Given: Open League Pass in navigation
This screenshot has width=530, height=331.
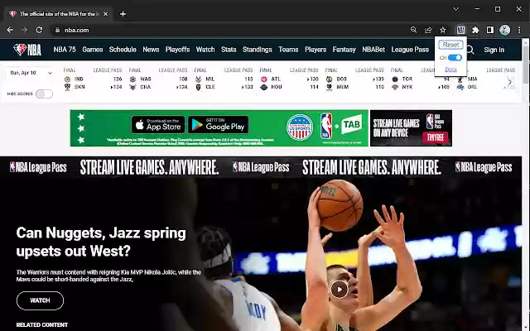Looking at the screenshot, I should (410, 50).
